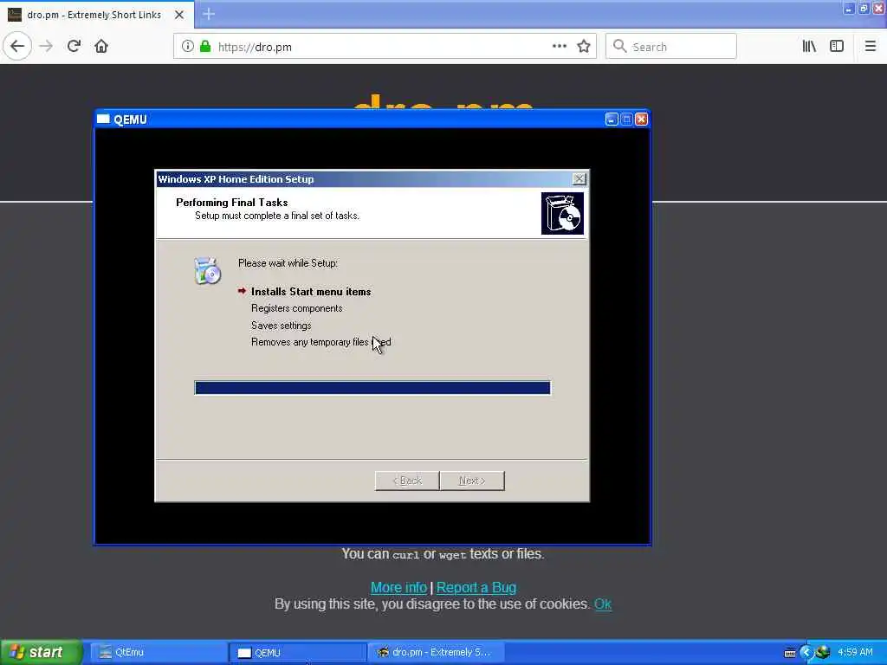The width and height of the screenshot is (887, 665).
Task: Click 'Saves settings' text
Action: coord(282,326)
